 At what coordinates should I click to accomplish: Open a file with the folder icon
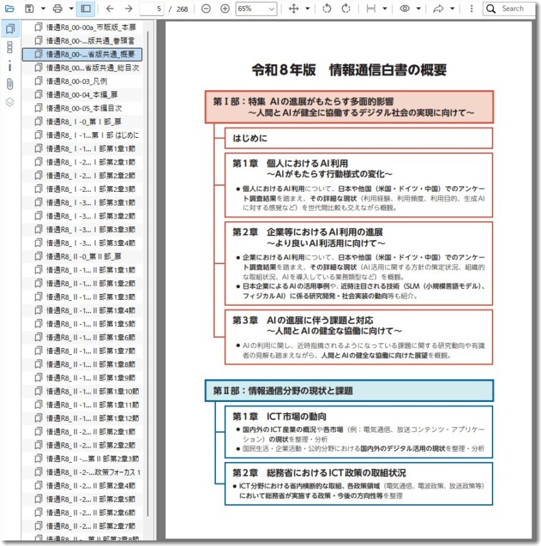click(10, 9)
